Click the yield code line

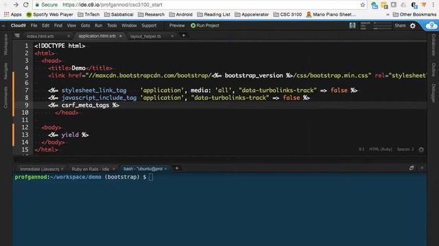tap(69, 135)
